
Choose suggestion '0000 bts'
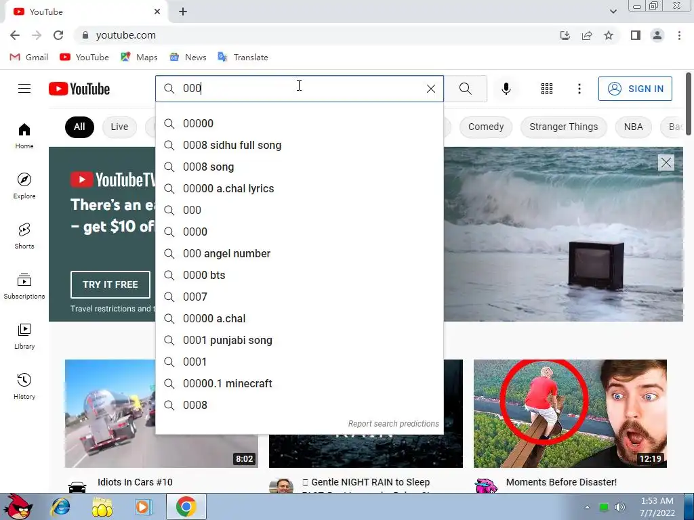tap(300, 275)
